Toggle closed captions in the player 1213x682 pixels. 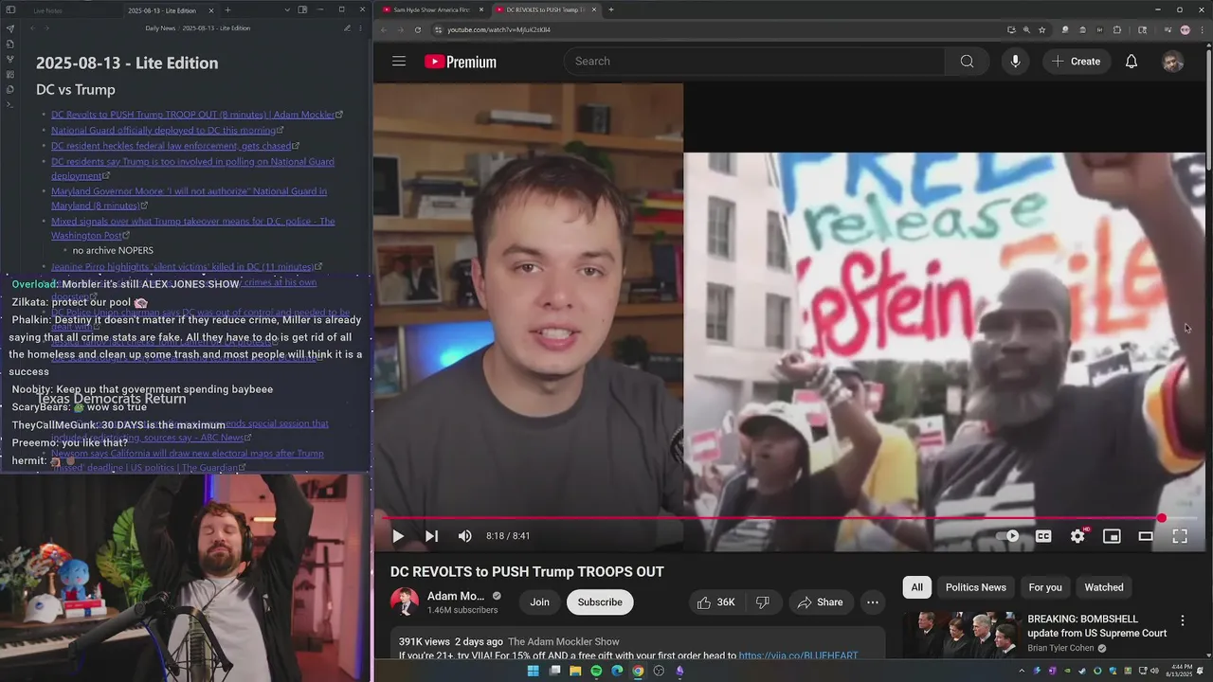pos(1043,536)
